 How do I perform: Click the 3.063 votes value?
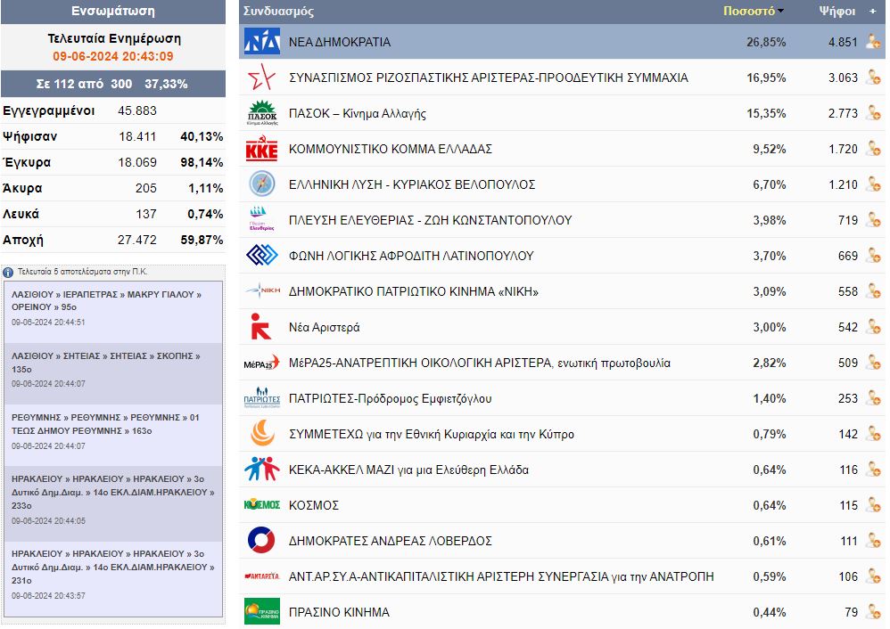(x=843, y=78)
